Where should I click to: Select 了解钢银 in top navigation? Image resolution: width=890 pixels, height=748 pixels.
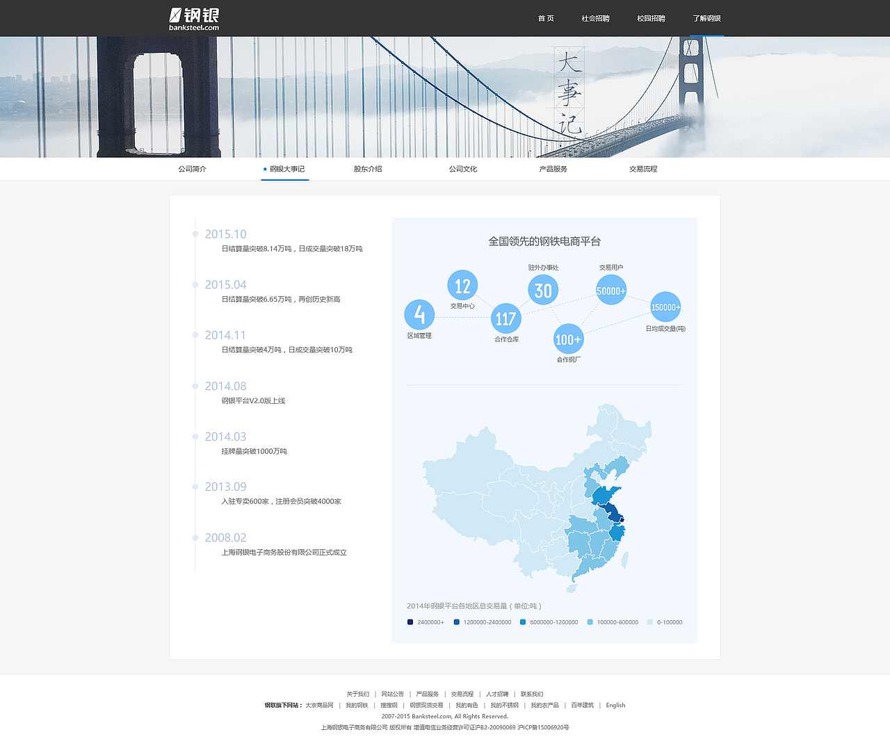(706, 19)
